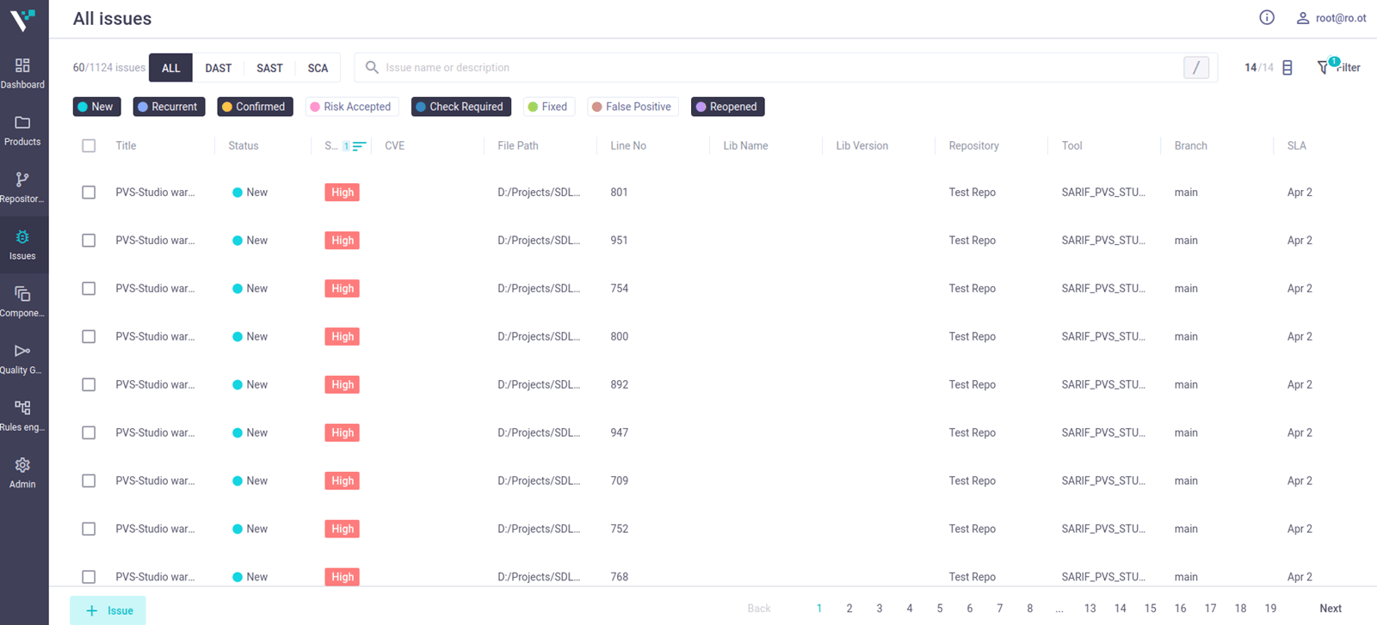Switch to the SCA tab

click(318, 68)
